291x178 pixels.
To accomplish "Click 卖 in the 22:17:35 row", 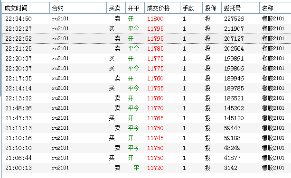I will click(x=117, y=79).
